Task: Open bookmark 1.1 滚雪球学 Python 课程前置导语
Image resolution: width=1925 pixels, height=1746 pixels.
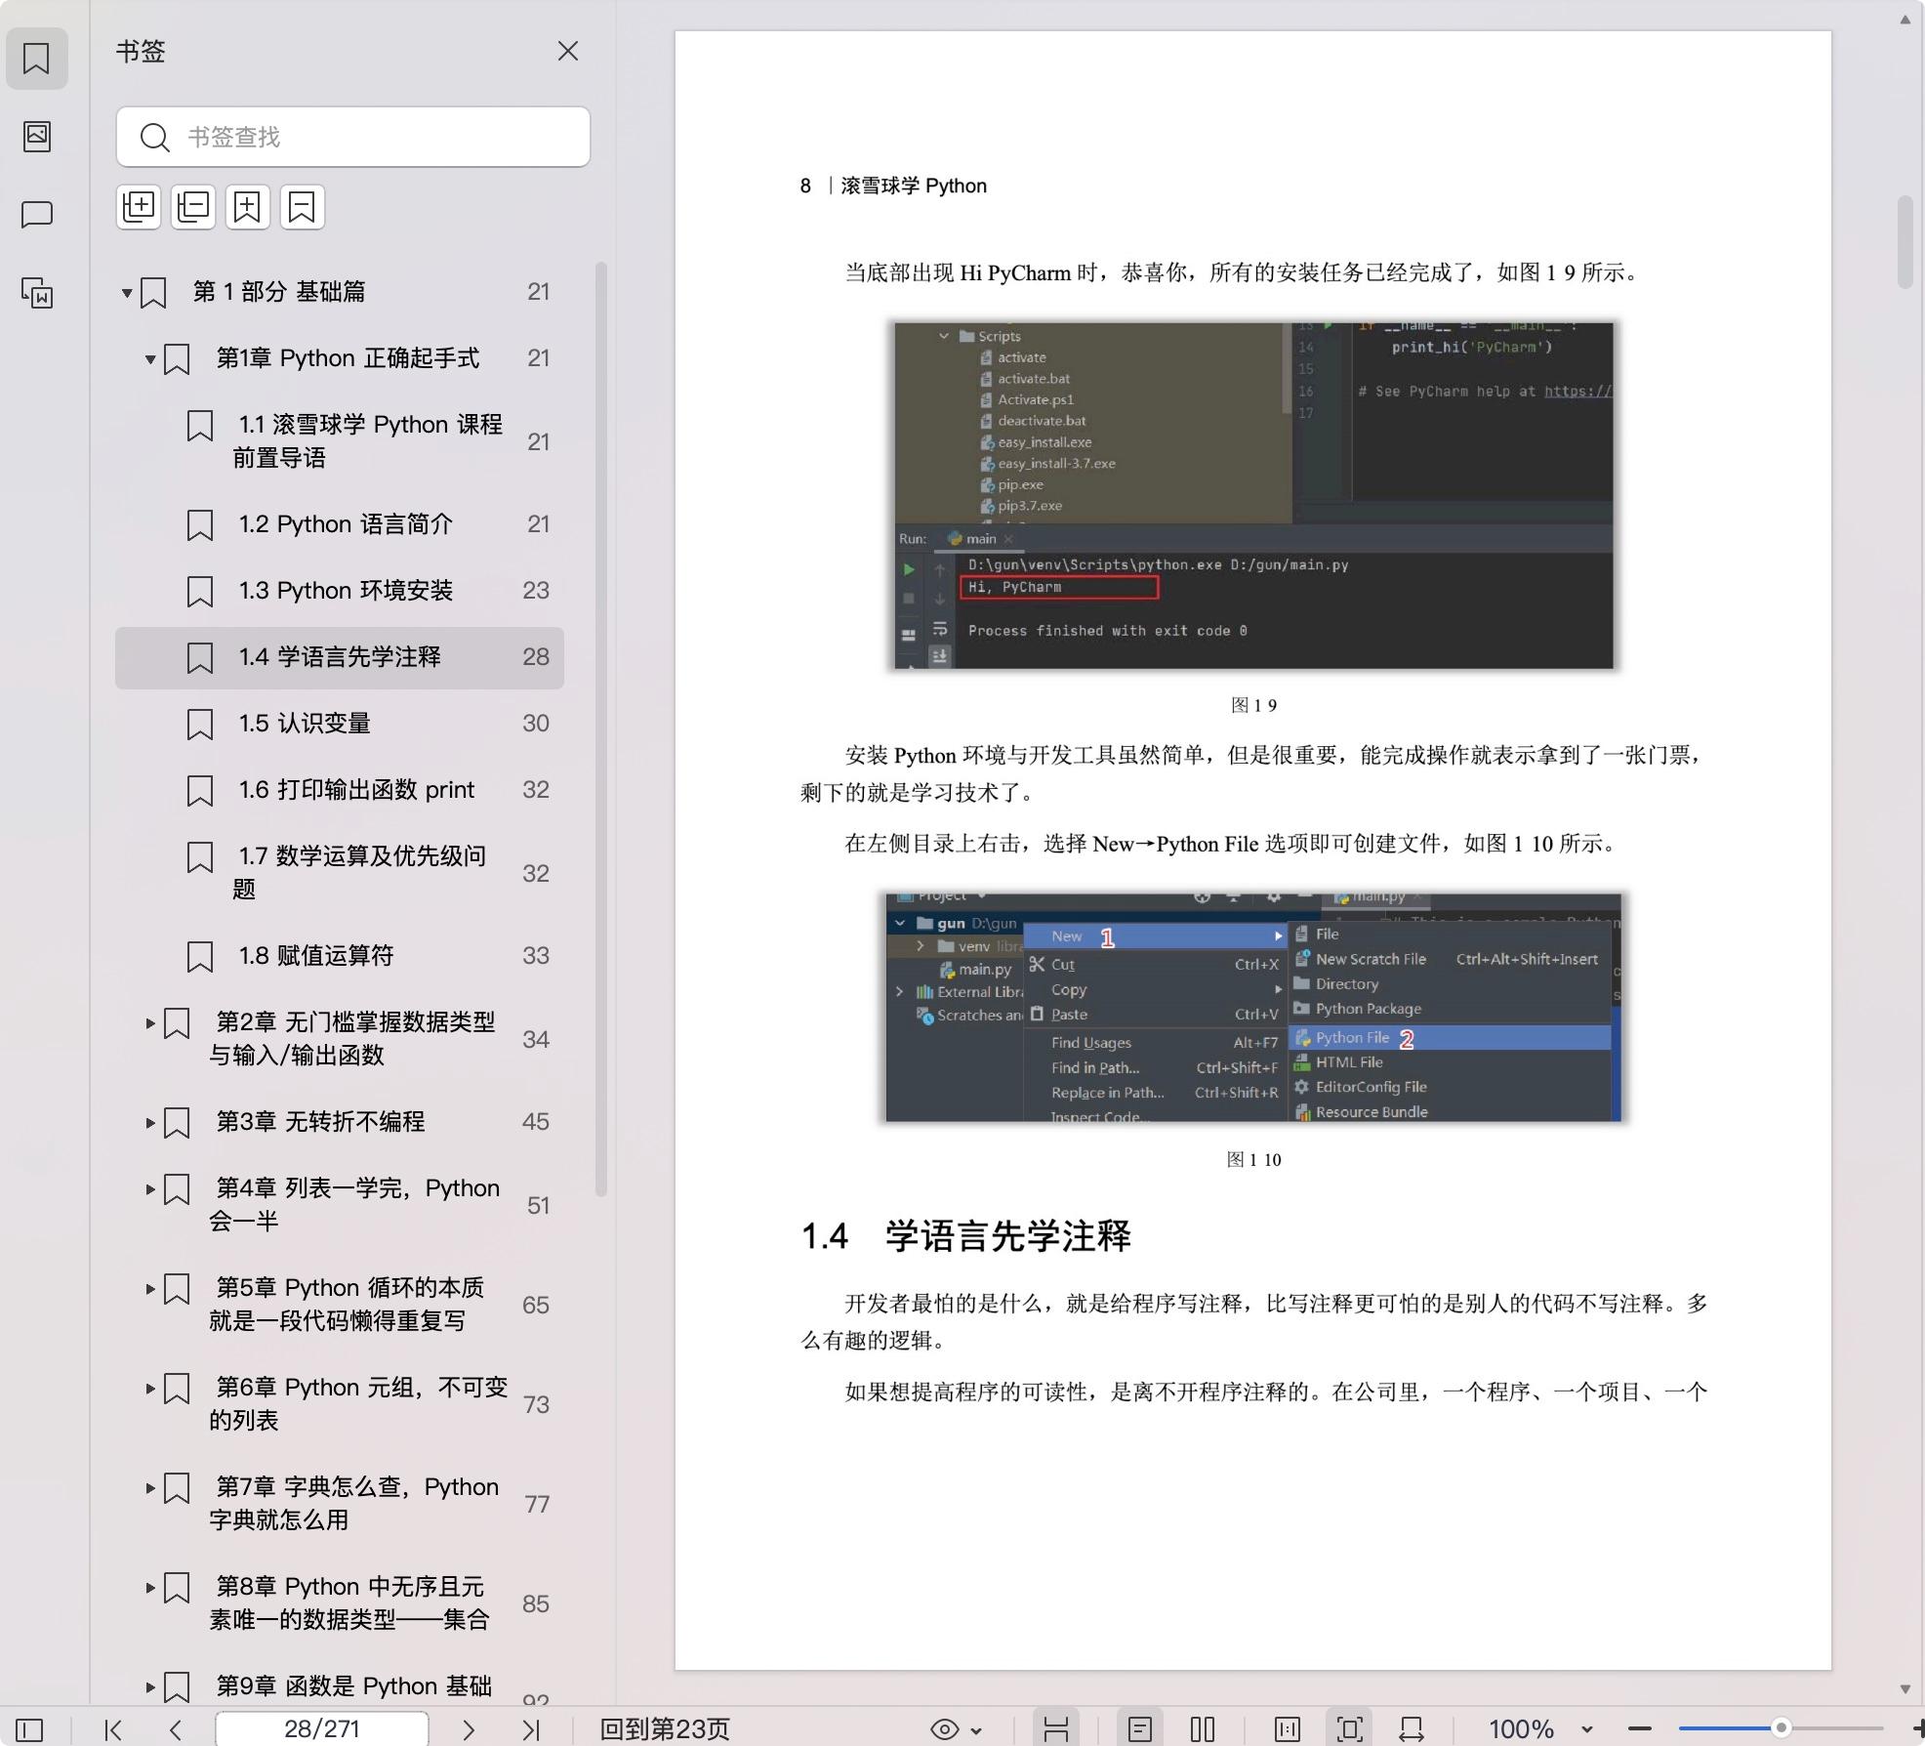Action: click(340, 441)
